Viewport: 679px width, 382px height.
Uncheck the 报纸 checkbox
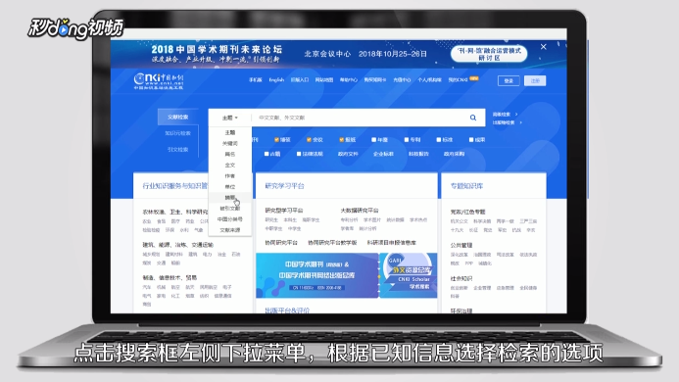(x=341, y=140)
